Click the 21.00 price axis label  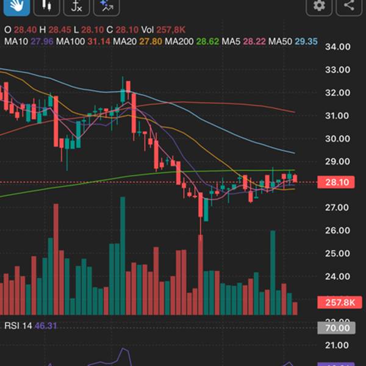pos(337,345)
